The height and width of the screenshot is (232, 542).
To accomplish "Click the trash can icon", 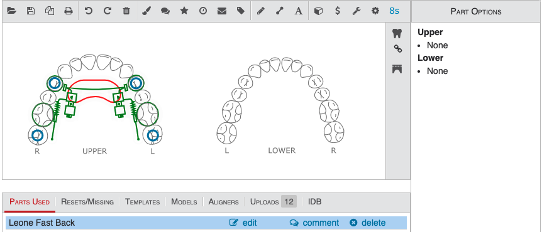I will (126, 11).
